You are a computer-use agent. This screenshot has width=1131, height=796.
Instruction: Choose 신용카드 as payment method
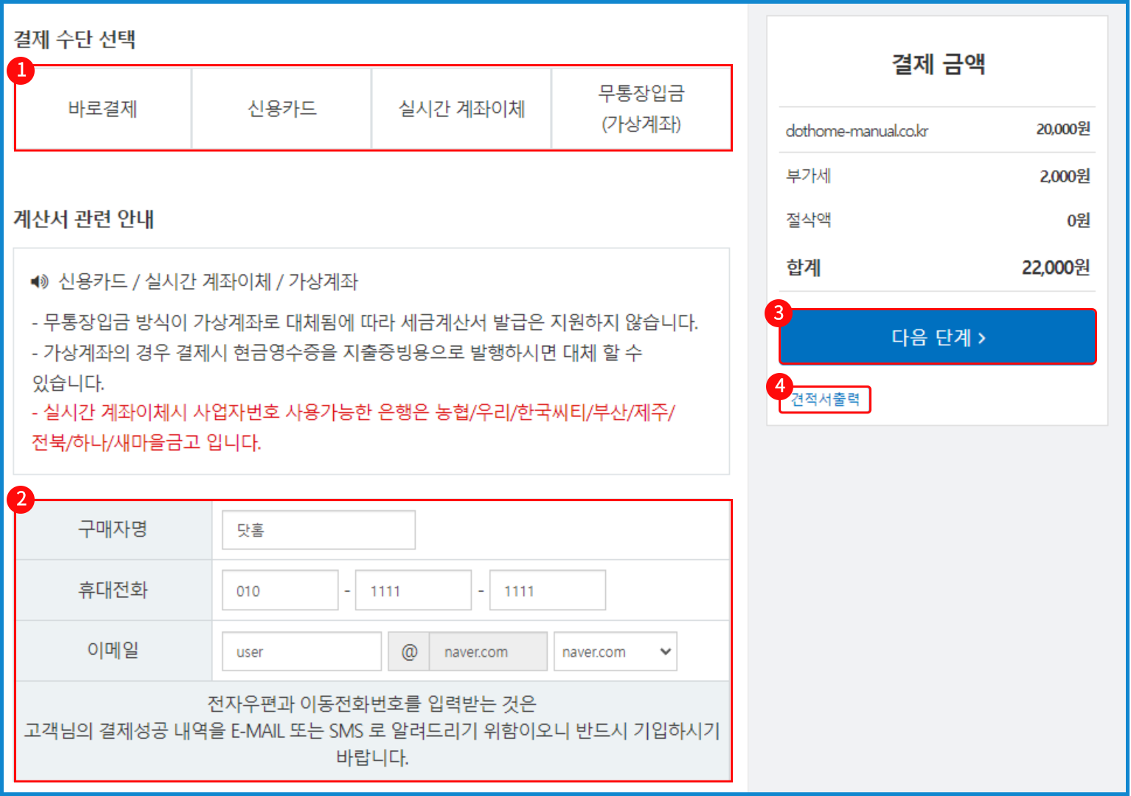pyautogui.click(x=282, y=109)
